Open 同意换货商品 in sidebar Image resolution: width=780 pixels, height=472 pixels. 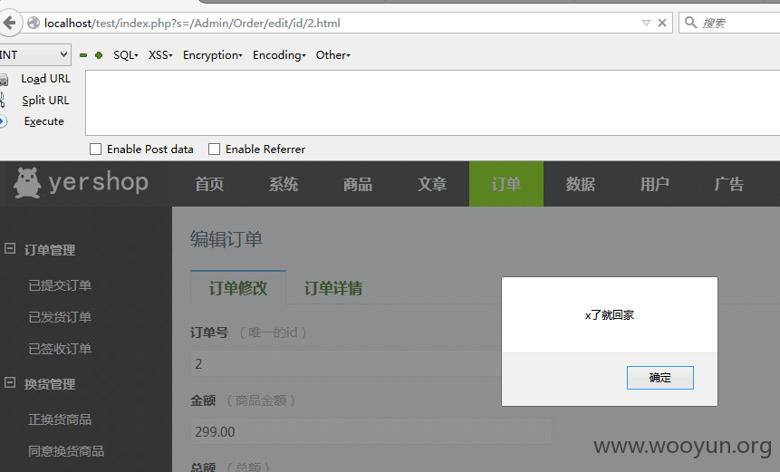tap(66, 451)
